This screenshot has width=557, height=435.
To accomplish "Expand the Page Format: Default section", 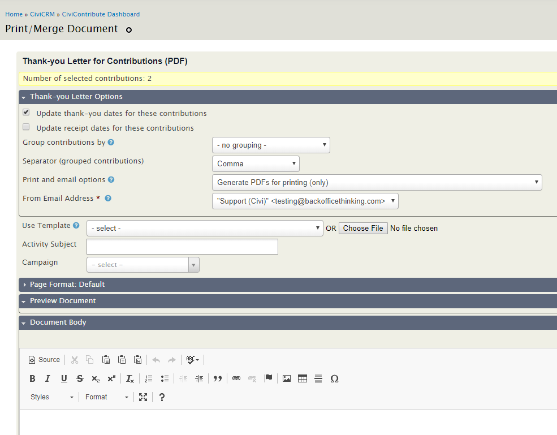I will 67,285.
